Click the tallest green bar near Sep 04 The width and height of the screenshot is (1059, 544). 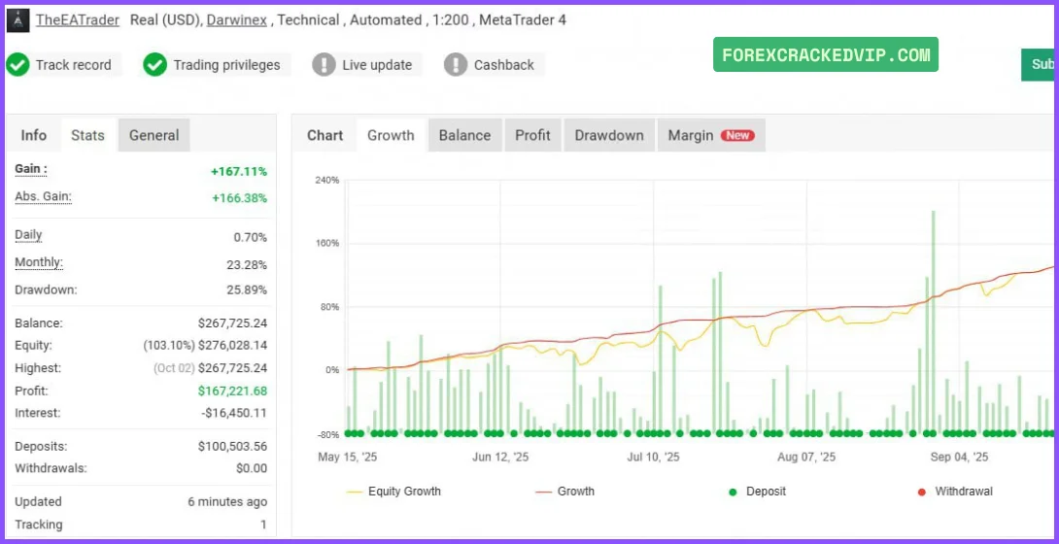pos(933,321)
